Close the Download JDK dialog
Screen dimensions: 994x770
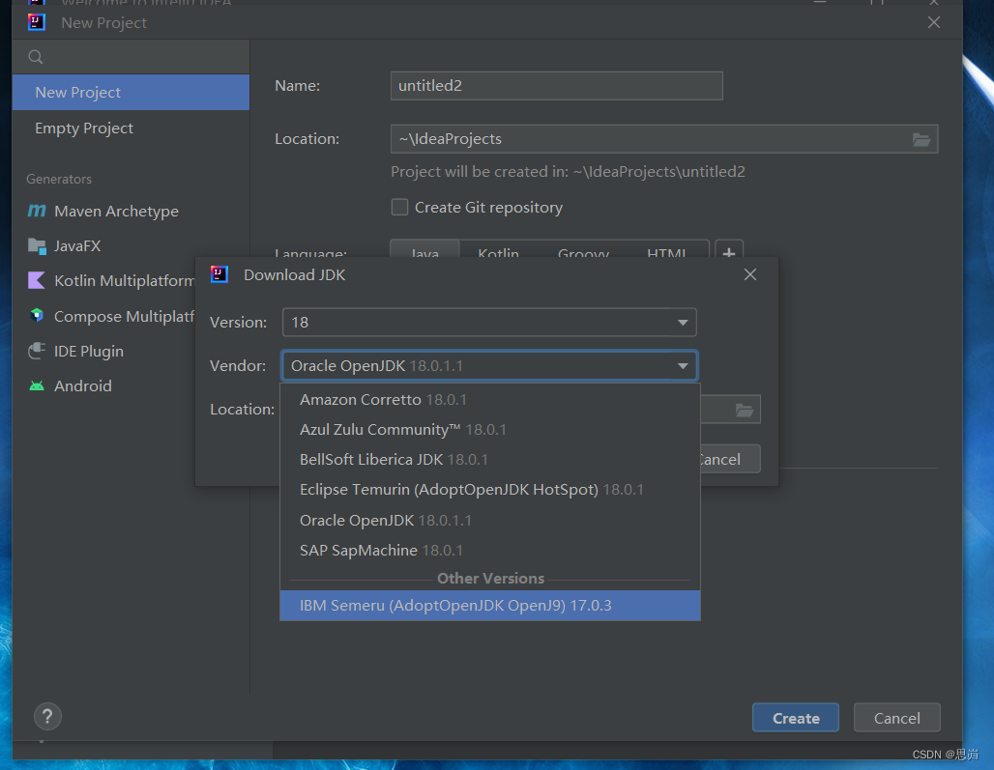(x=750, y=274)
